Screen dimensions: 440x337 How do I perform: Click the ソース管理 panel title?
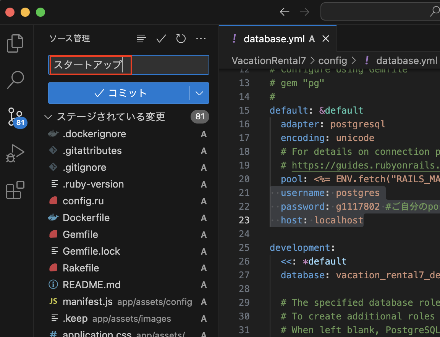[x=70, y=39]
